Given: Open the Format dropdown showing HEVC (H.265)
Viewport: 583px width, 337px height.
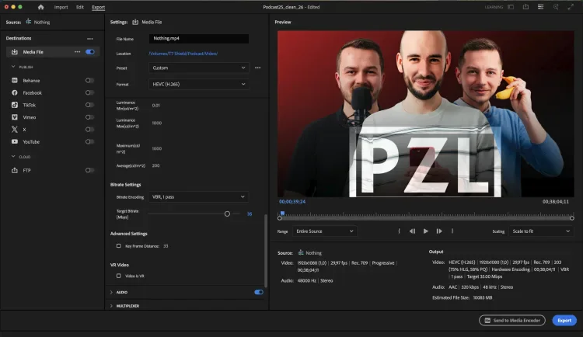Looking at the screenshot, I should coord(198,84).
